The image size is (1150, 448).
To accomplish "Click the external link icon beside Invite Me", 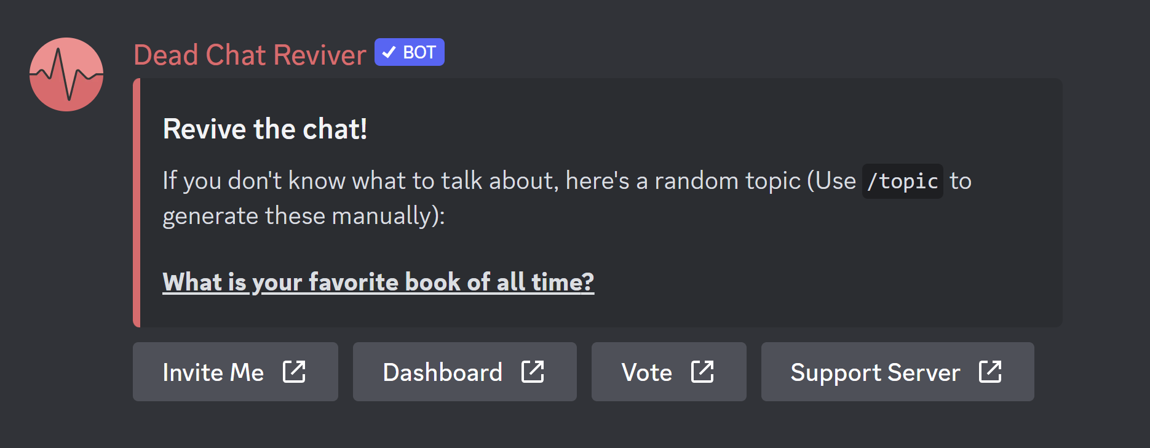I will [x=294, y=372].
